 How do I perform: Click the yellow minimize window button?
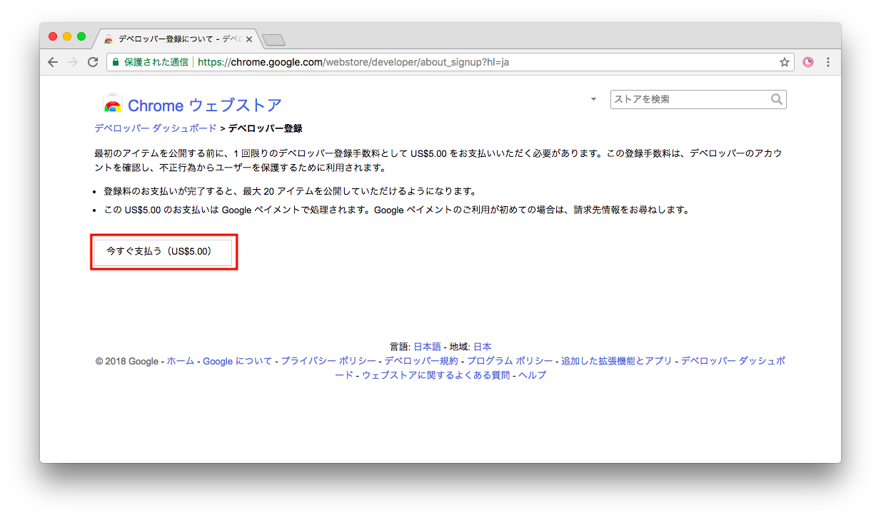click(67, 36)
